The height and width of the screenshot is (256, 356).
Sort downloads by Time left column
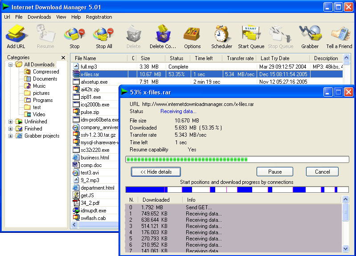point(206,58)
